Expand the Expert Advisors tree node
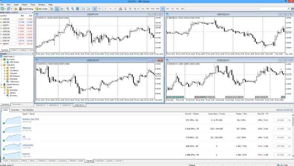This screenshot has width=294, height=166. tap(2, 84)
